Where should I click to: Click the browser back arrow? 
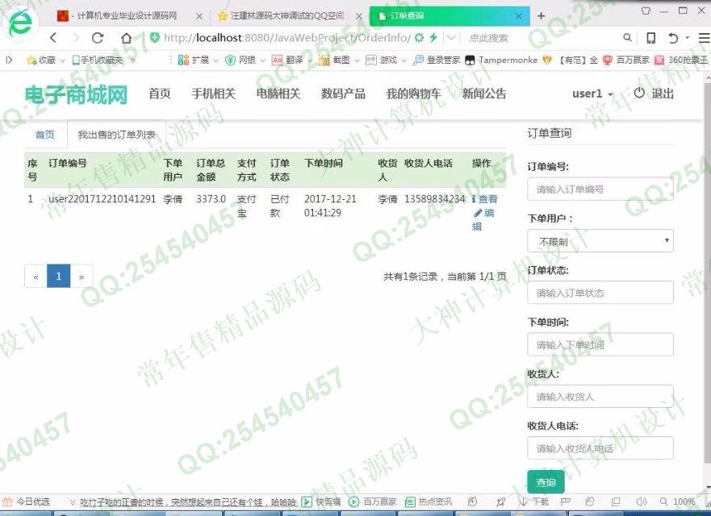point(53,38)
